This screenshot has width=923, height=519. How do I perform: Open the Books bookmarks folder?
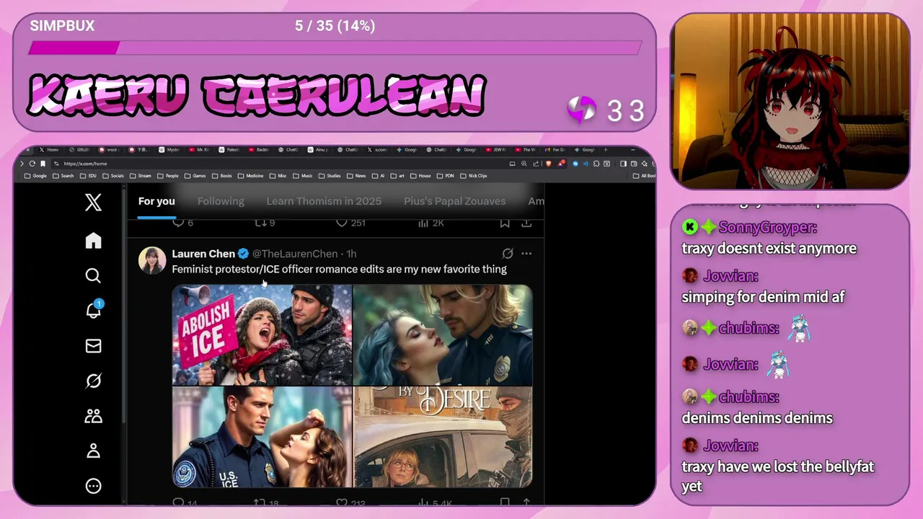(x=222, y=176)
